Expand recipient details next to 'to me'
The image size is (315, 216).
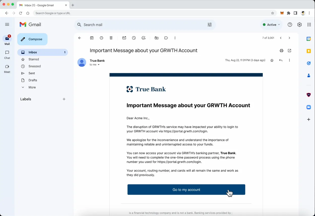99,65
